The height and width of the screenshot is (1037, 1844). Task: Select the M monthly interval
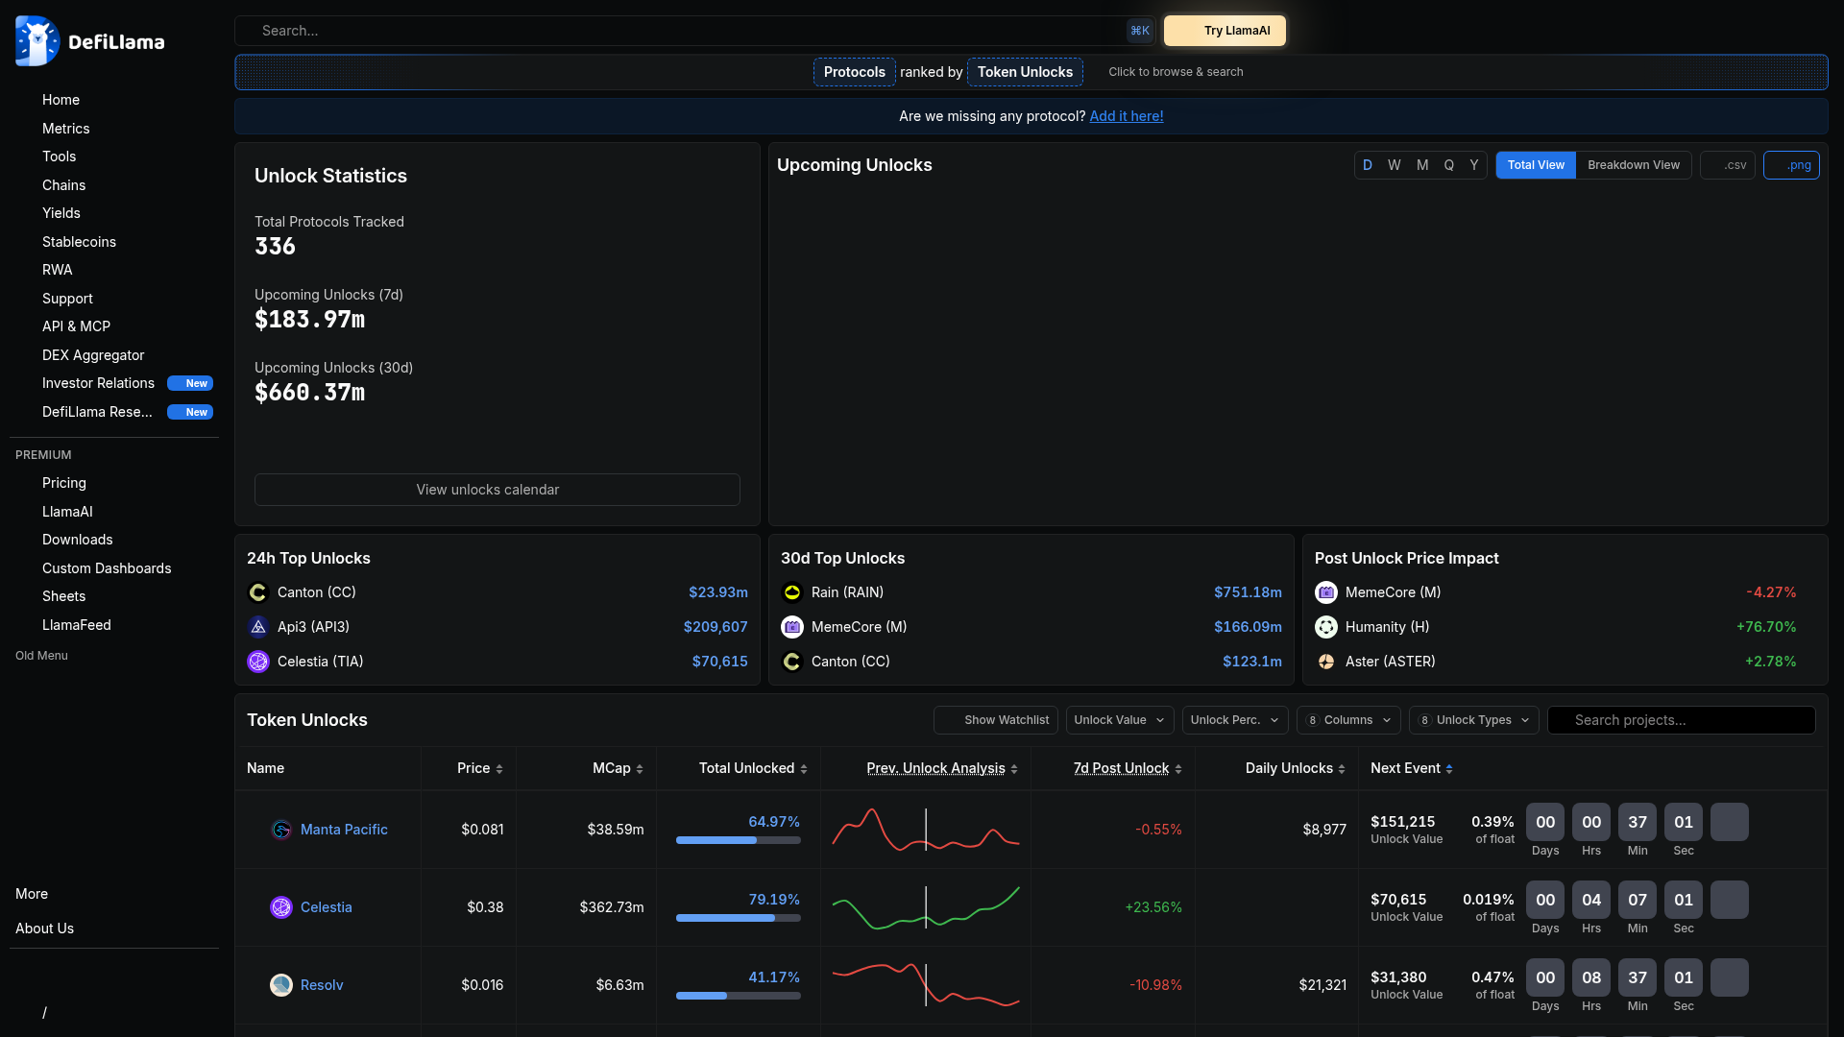(1422, 165)
